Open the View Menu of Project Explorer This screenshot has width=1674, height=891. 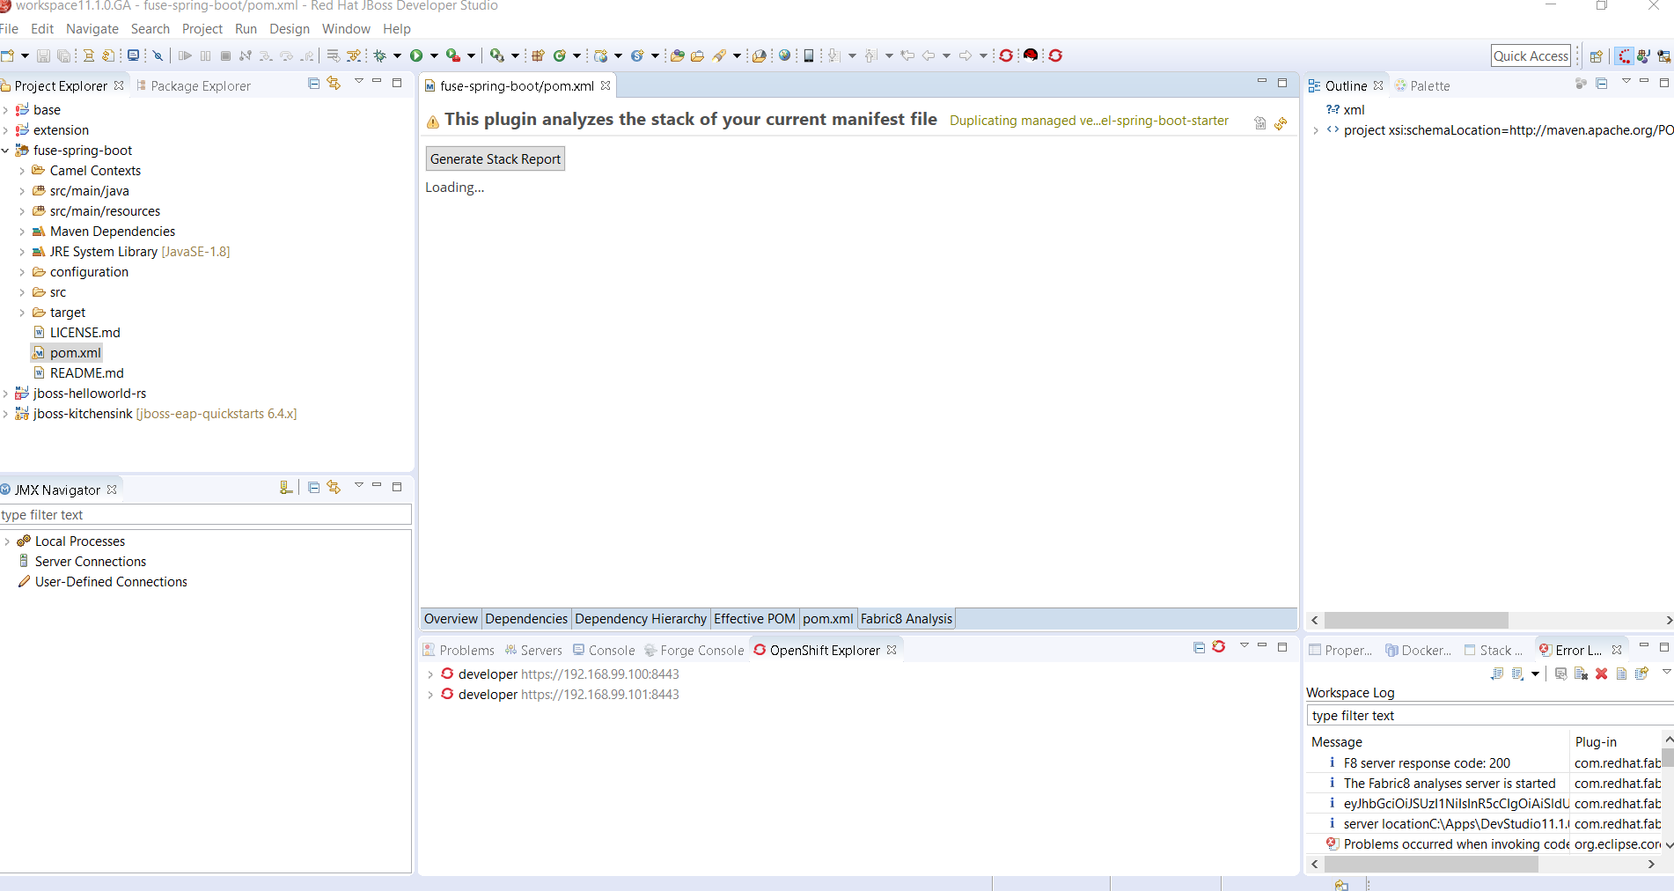pyautogui.click(x=358, y=81)
